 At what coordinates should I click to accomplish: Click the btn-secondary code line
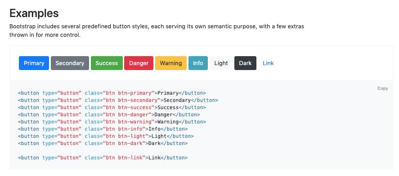pos(118,100)
